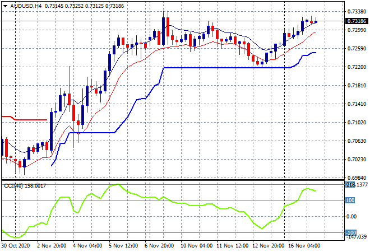Select the current price label 0.73186

coord(357,21)
